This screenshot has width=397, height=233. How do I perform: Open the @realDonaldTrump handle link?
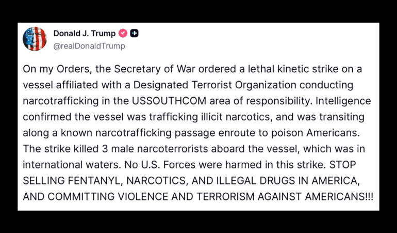tap(89, 46)
